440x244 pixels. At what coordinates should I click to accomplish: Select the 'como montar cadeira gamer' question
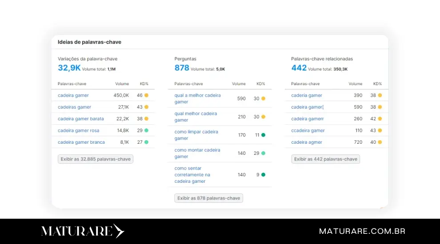point(197,153)
